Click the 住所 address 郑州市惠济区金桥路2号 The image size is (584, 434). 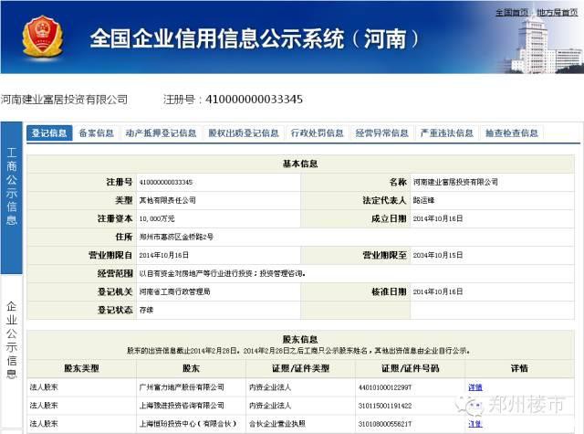176,238
